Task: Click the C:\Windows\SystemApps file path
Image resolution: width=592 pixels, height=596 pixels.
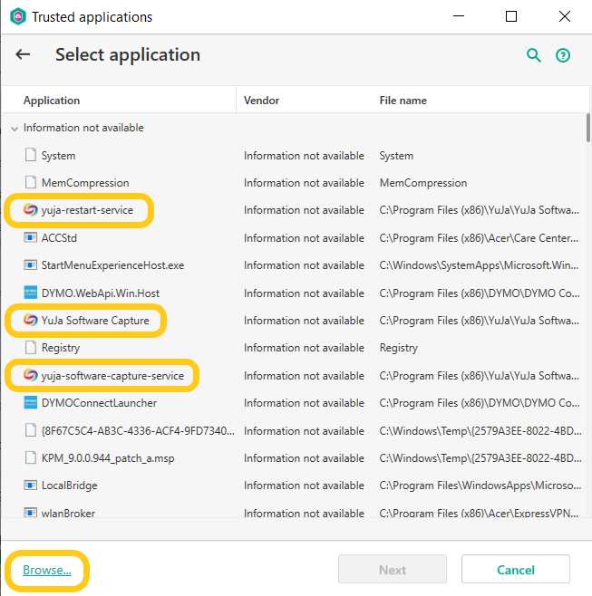Action: 479,265
